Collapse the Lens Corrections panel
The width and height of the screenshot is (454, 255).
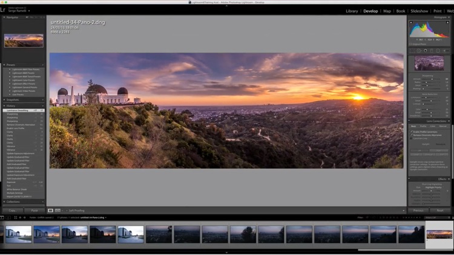pyautogui.click(x=449, y=121)
